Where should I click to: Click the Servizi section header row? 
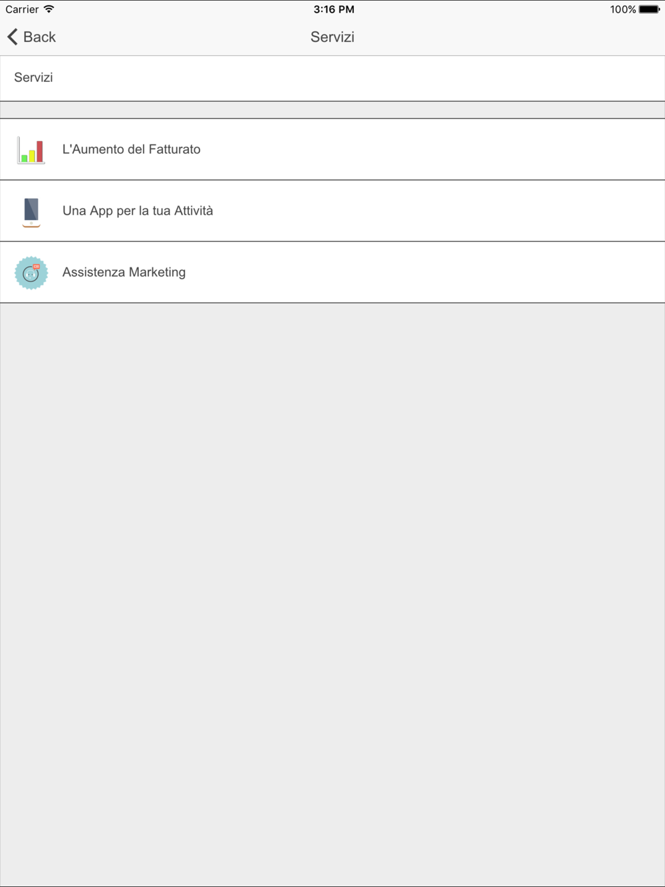(x=332, y=78)
